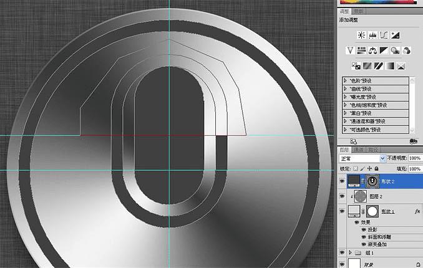Expand the 黑白 presets list

[x=345, y=113]
